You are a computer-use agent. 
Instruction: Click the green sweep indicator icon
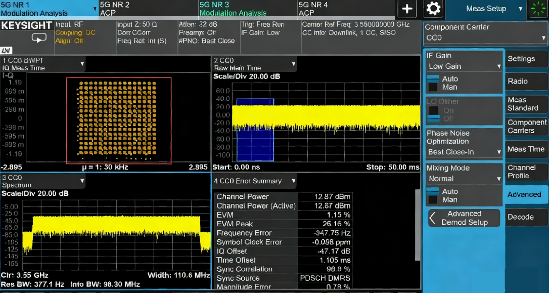point(537,9)
